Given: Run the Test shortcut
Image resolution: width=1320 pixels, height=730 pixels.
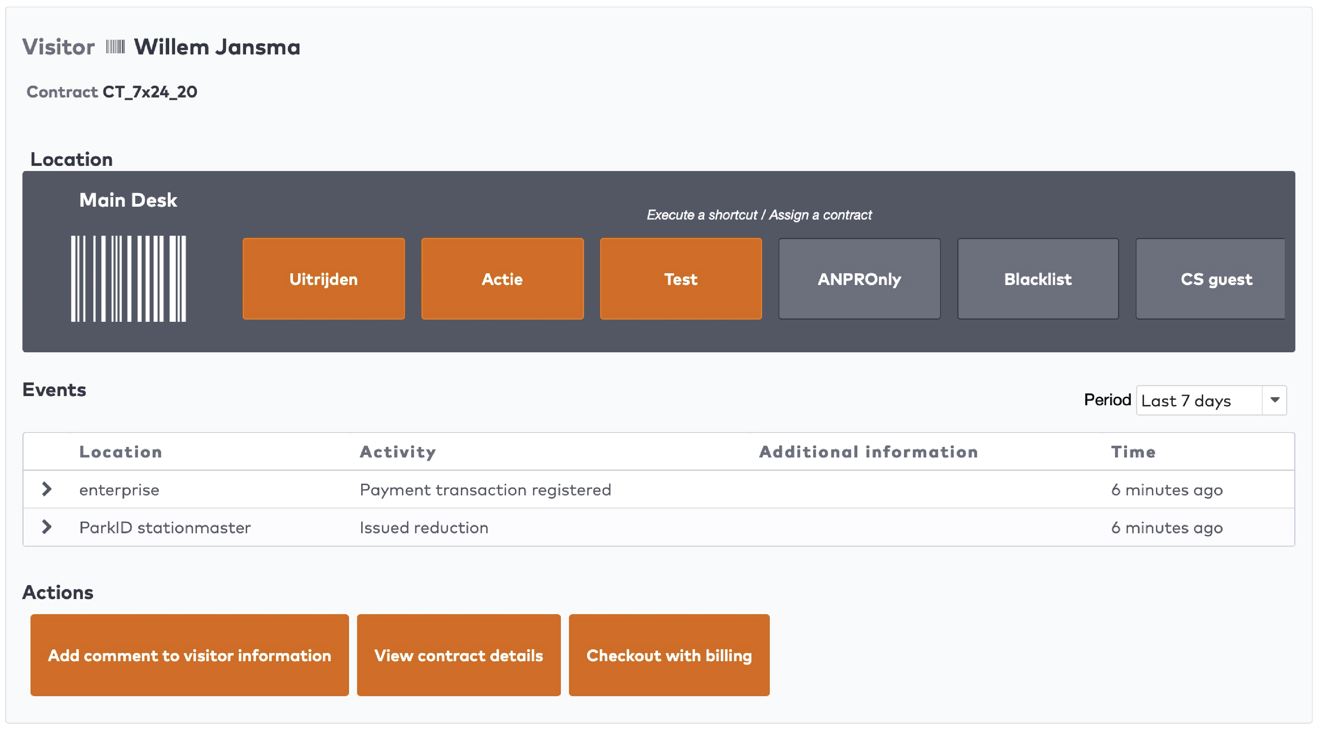Looking at the screenshot, I should click(680, 279).
